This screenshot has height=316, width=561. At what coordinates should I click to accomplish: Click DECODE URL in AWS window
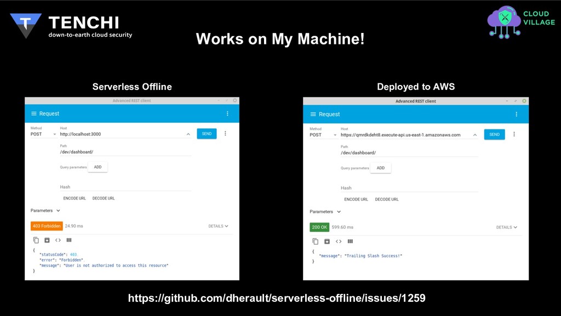(x=387, y=199)
